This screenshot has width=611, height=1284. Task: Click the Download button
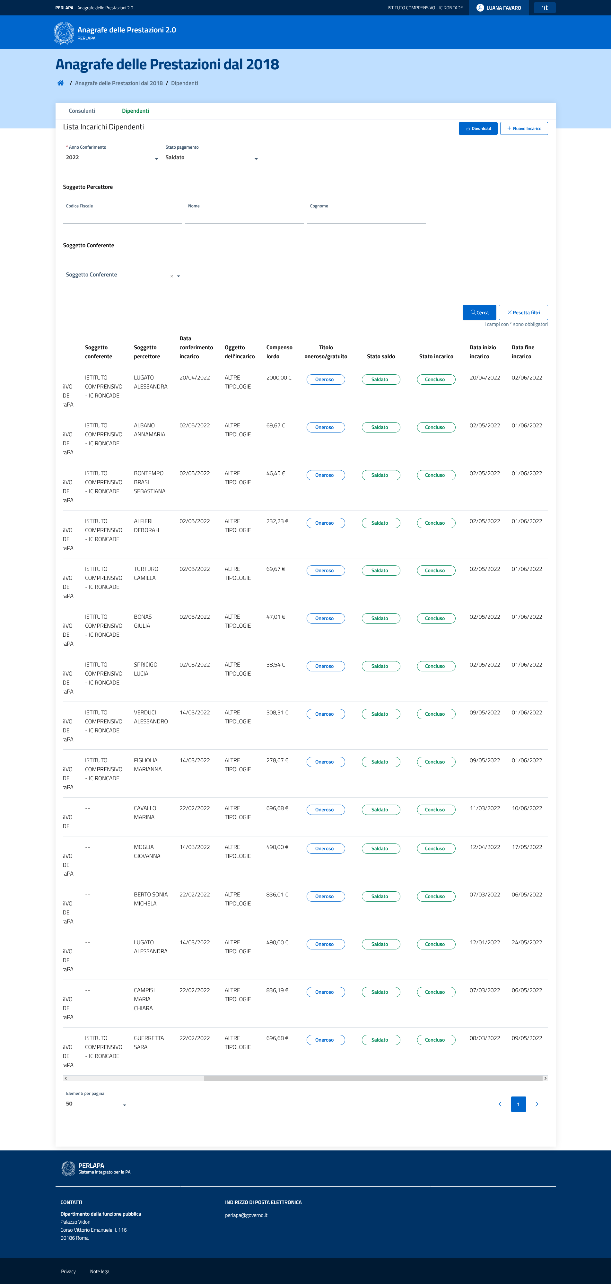[478, 129]
